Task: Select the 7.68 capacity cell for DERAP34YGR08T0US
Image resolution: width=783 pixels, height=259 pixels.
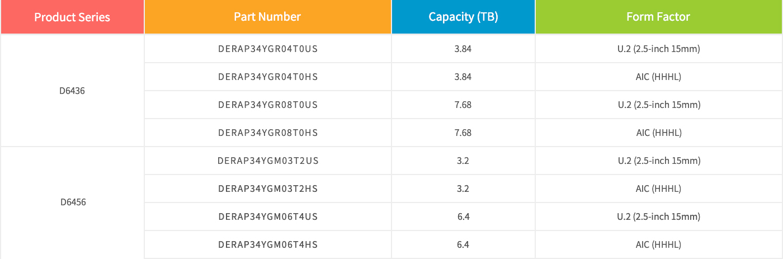Action: click(463, 105)
